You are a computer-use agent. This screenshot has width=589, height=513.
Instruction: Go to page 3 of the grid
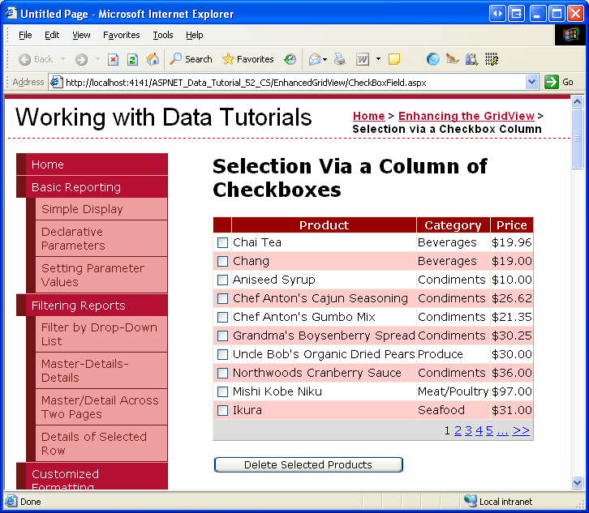click(468, 430)
